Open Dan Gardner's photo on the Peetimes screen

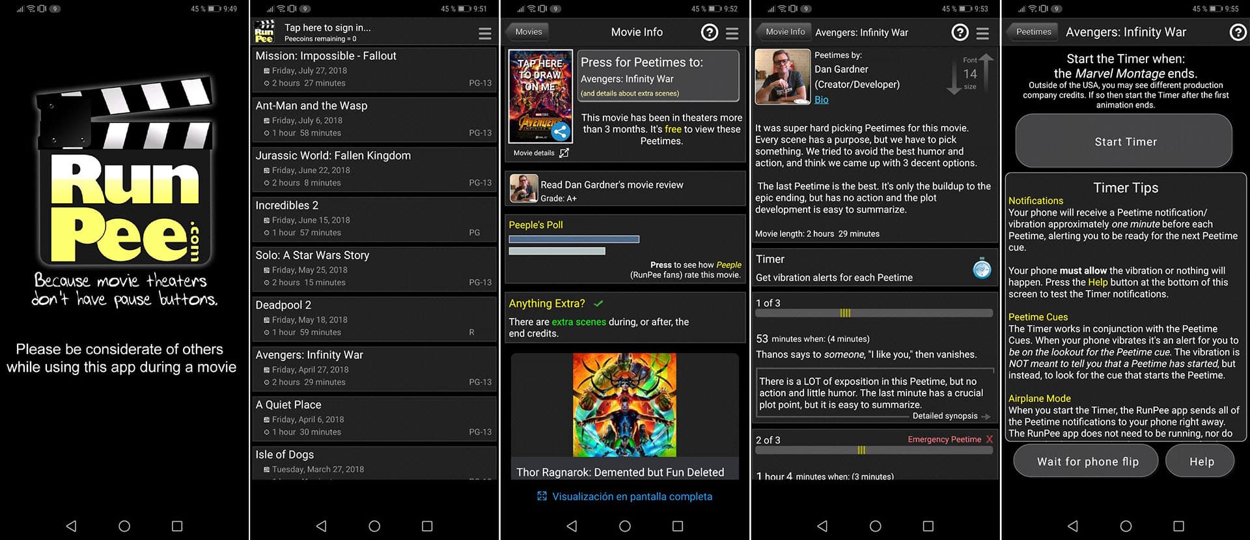click(783, 77)
